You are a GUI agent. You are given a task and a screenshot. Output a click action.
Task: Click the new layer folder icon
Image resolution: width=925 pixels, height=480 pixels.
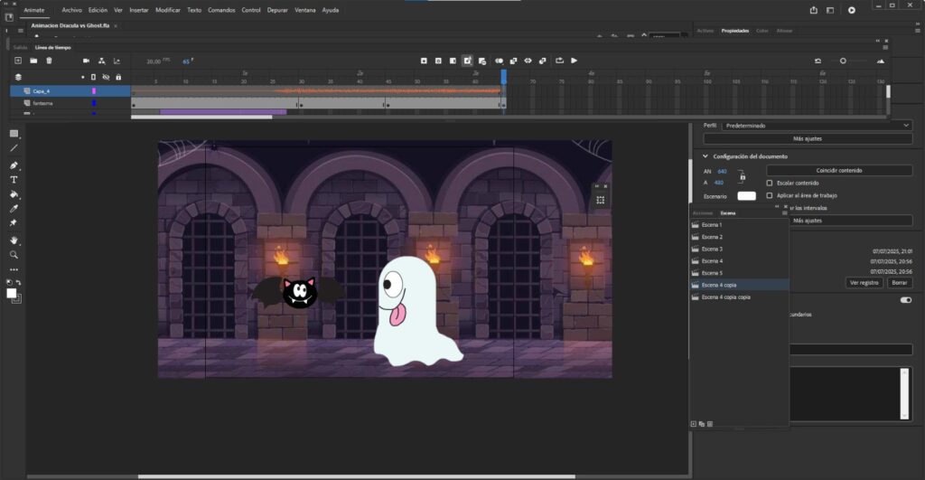point(33,61)
